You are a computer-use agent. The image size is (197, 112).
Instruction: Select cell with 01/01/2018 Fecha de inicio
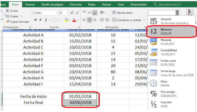[x=80, y=96]
